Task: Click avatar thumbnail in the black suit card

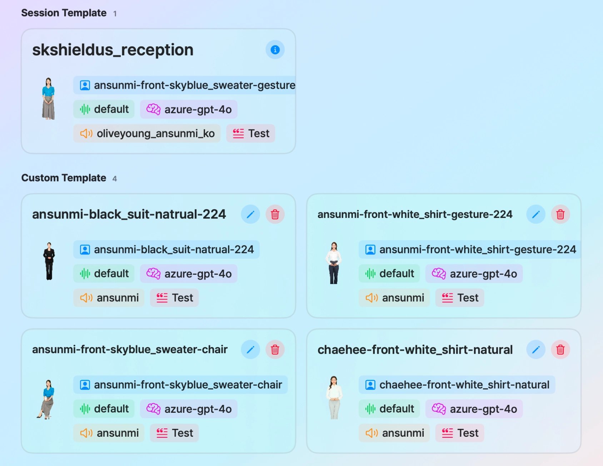Action: 49,261
